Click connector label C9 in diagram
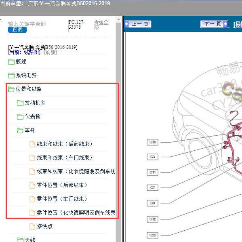The height and width of the screenshot is (242, 242). point(152,203)
